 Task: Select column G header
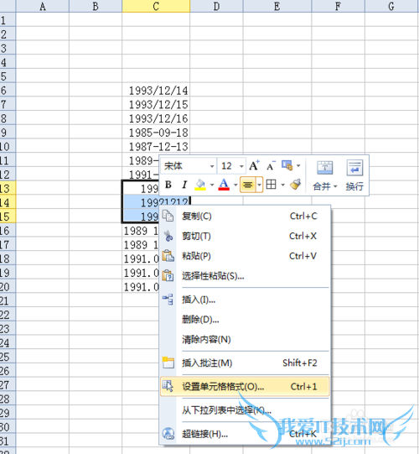click(x=391, y=6)
